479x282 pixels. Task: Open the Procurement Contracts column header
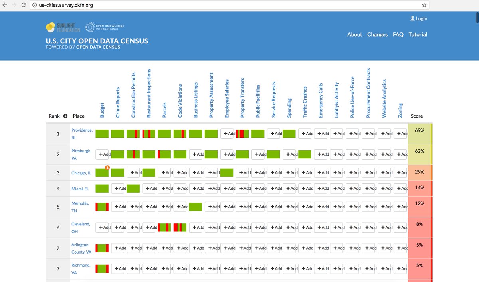click(x=368, y=93)
